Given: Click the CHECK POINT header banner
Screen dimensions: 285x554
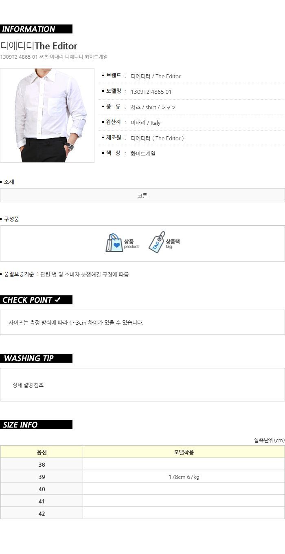Looking at the screenshot, I should point(36,300).
